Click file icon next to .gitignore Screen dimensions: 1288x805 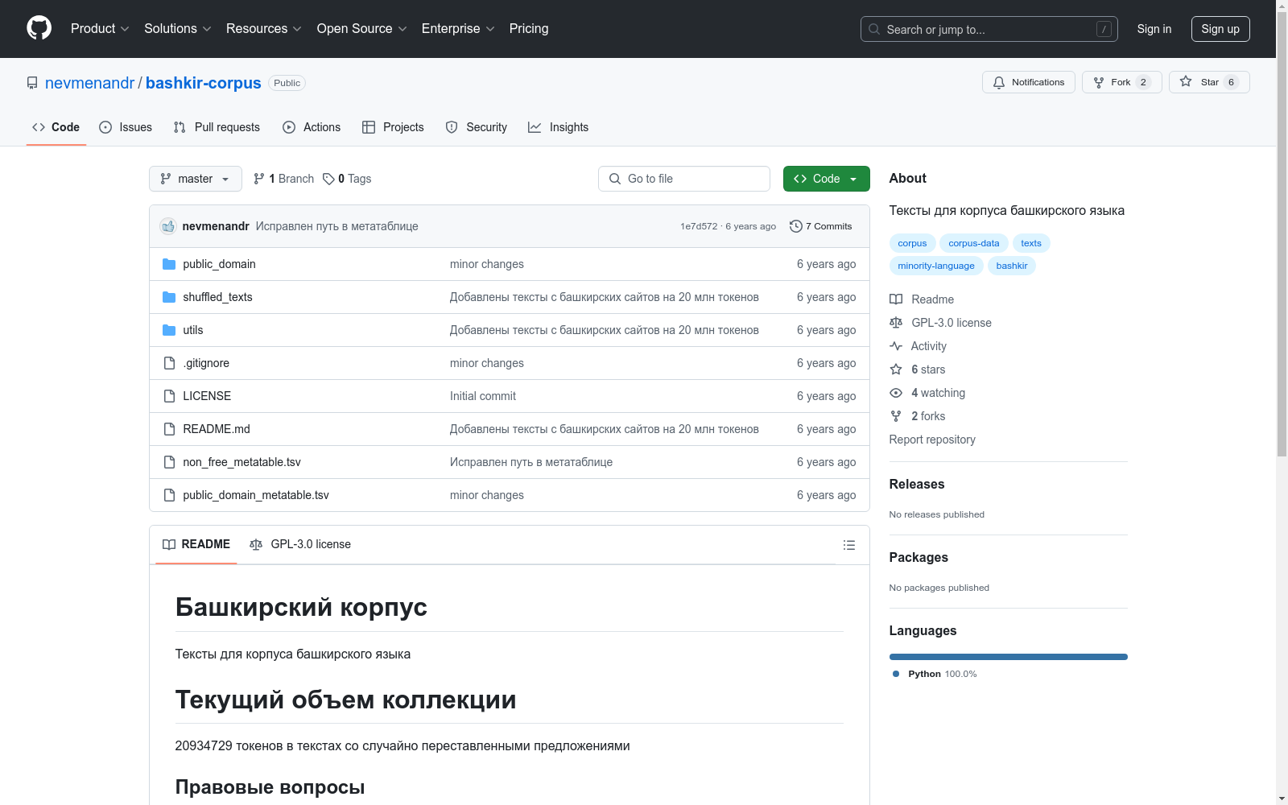[x=169, y=363]
